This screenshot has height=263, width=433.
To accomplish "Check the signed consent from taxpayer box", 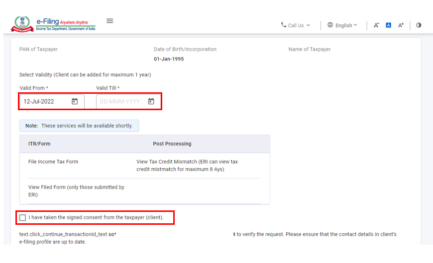I will pos(23,217).
